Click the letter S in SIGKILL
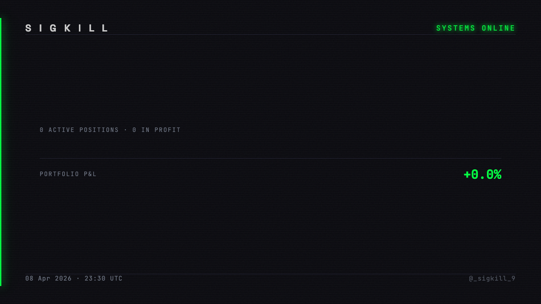This screenshot has height=304, width=541. point(28,28)
